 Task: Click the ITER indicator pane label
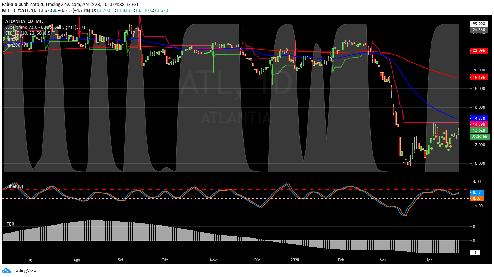click(9, 224)
